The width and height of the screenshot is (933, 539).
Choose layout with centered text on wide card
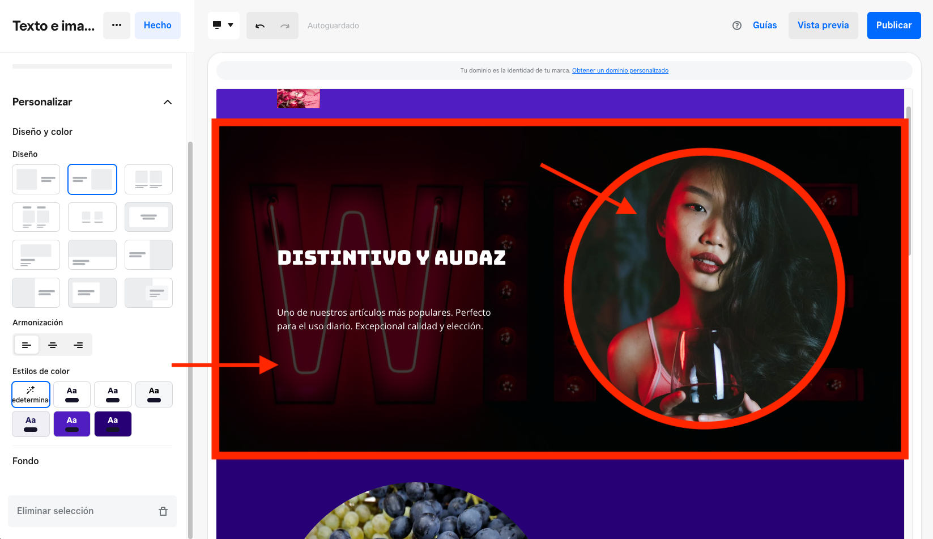tap(148, 217)
